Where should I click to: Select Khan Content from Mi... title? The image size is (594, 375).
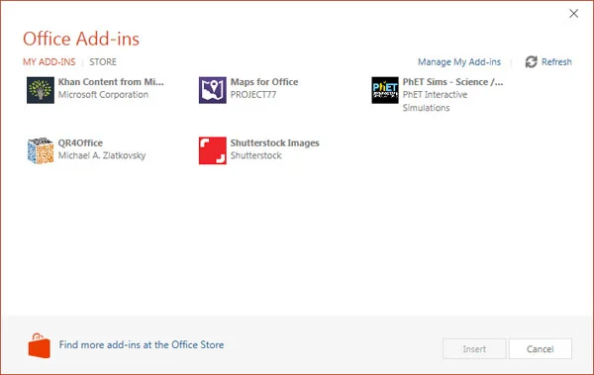pos(111,82)
